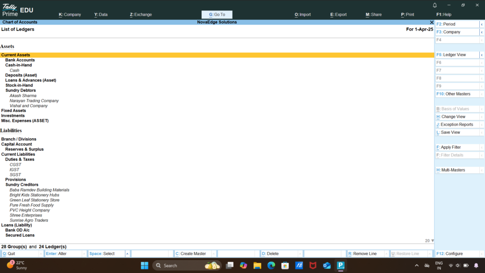Open Outlook from the taskbar
The height and width of the screenshot is (273, 485).
pyautogui.click(x=327, y=265)
